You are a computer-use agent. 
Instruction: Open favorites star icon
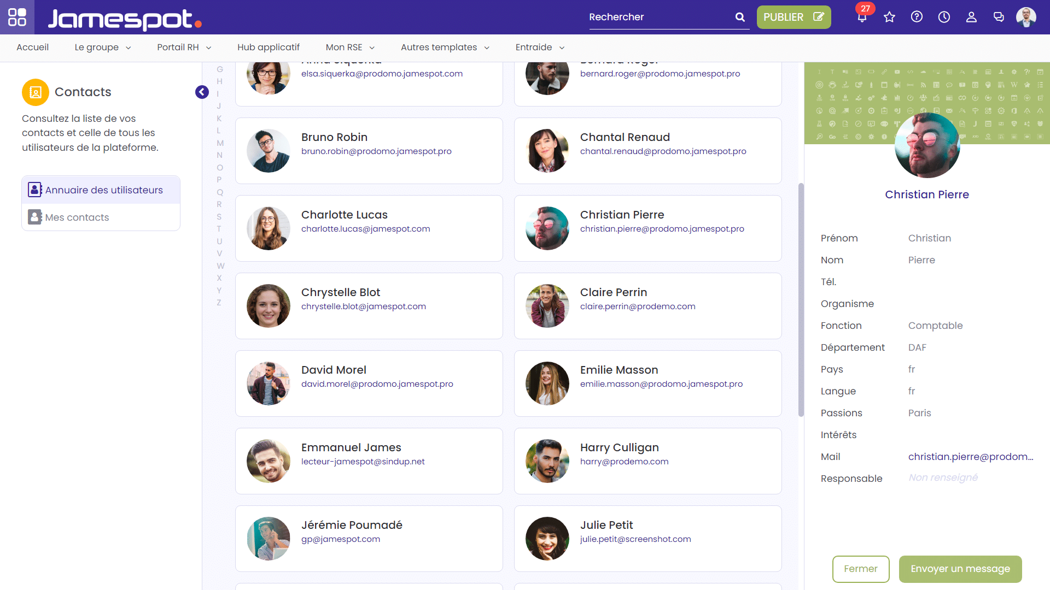889,17
